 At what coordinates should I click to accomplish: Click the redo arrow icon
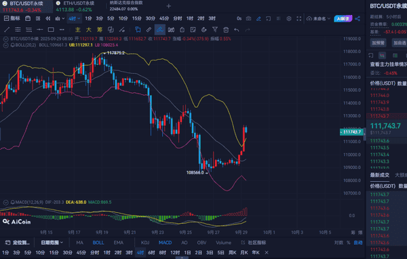pyautogui.click(x=248, y=30)
